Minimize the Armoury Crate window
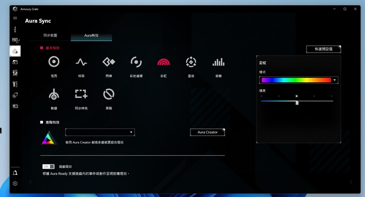 tap(335, 9)
